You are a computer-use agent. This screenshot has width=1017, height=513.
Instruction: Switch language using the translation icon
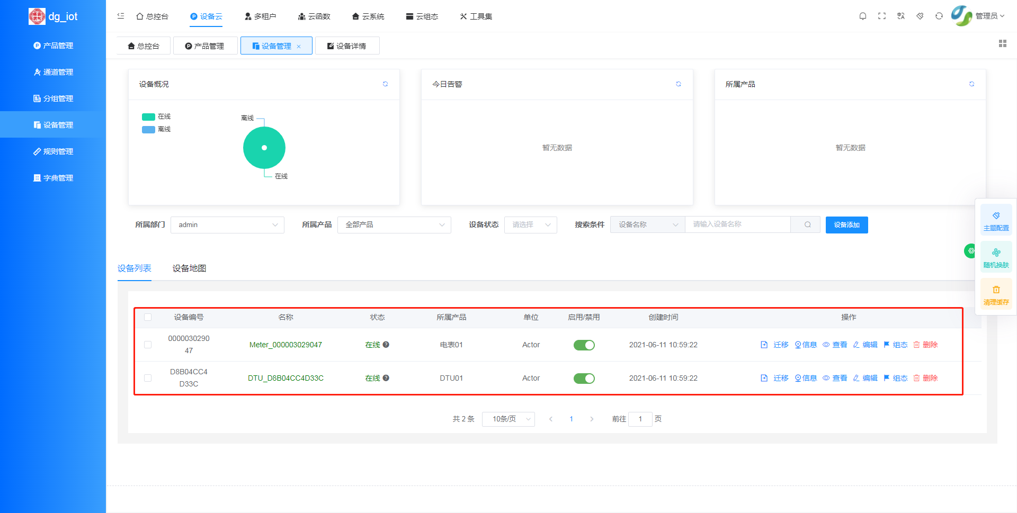(x=901, y=16)
